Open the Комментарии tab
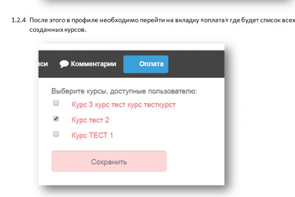The image size is (295, 197). pos(93,64)
